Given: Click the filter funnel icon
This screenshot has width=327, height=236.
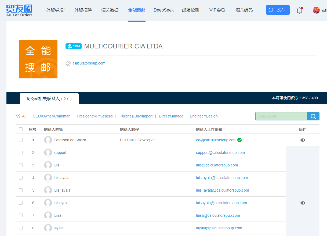Looking at the screenshot, I should pyautogui.click(x=18, y=116).
